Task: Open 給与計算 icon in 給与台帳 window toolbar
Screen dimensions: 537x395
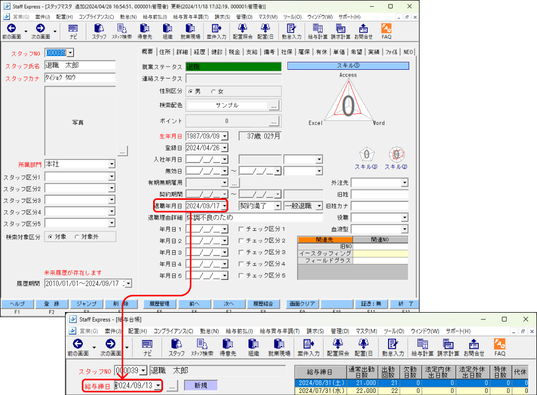Action: tap(423, 347)
